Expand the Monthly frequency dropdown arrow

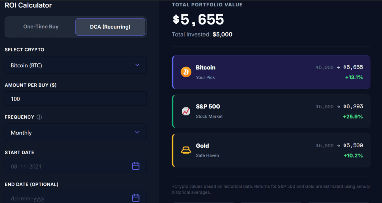137,132
